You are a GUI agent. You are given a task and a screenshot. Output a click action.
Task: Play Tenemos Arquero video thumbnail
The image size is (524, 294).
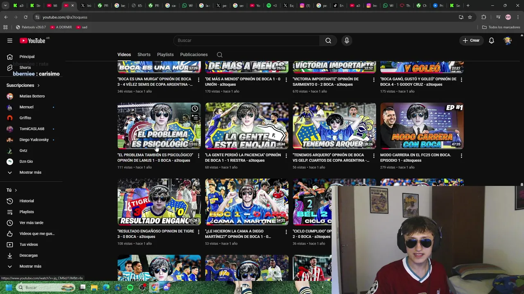tap(334, 126)
